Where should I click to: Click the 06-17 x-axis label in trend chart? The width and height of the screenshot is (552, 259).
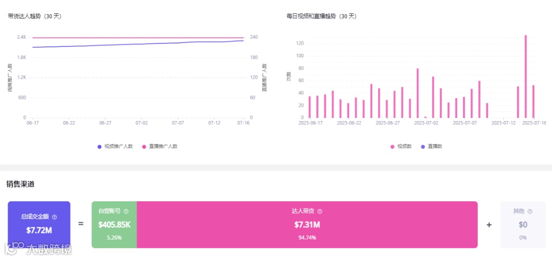33,123
